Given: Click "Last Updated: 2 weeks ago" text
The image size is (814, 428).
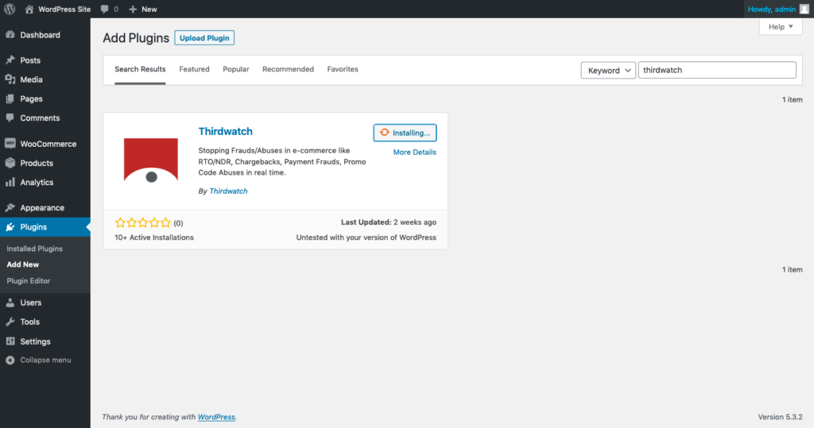Looking at the screenshot, I should [388, 222].
